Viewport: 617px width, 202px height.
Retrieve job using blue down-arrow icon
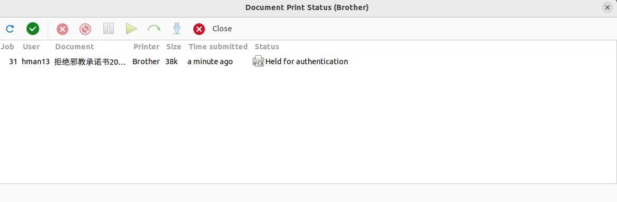(177, 29)
